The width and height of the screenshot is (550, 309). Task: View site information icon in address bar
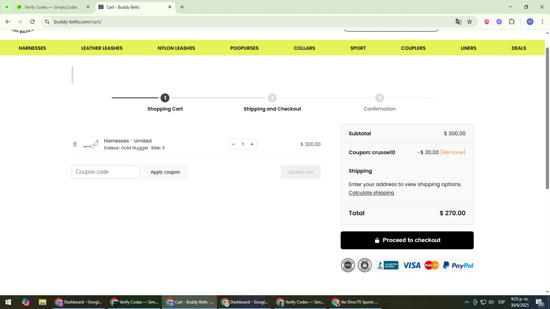47,22
